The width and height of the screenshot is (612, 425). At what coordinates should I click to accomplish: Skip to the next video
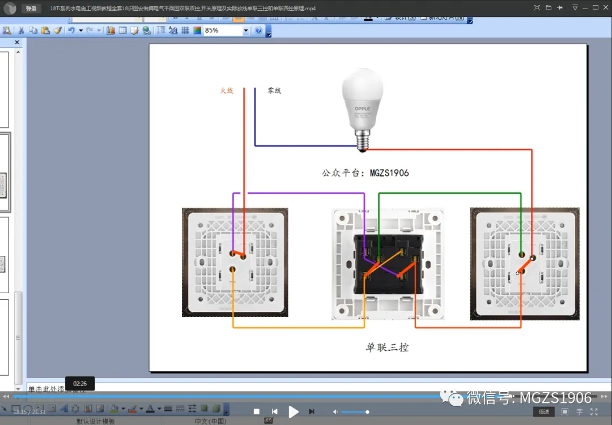312,412
